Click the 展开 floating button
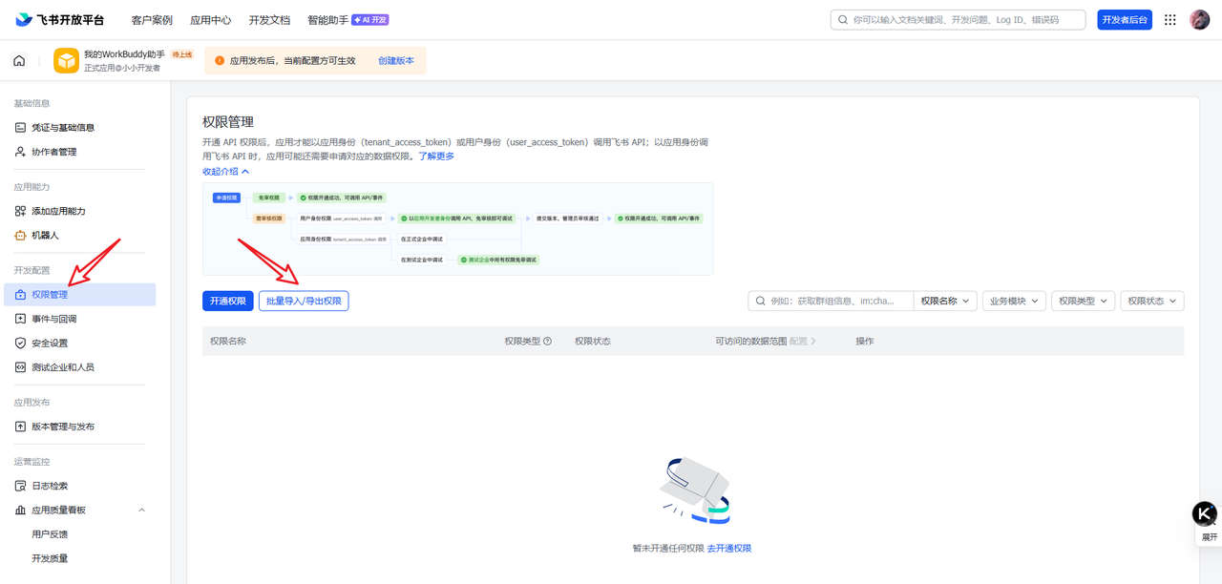 point(1210,537)
